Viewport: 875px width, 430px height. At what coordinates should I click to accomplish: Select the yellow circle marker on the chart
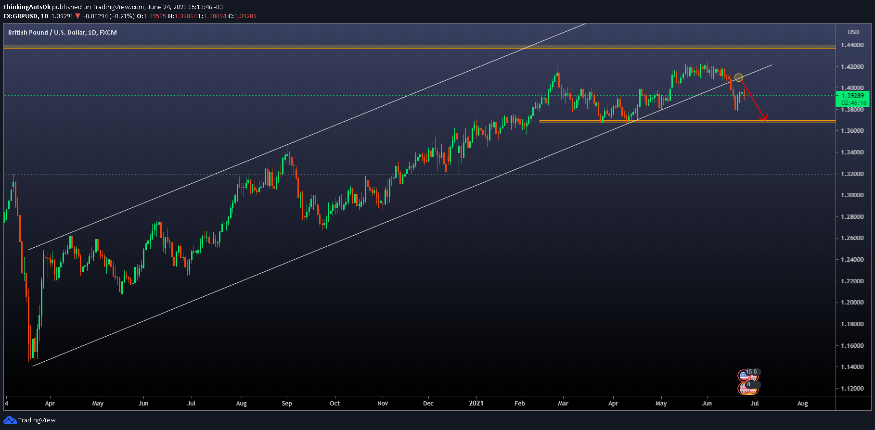click(x=739, y=77)
